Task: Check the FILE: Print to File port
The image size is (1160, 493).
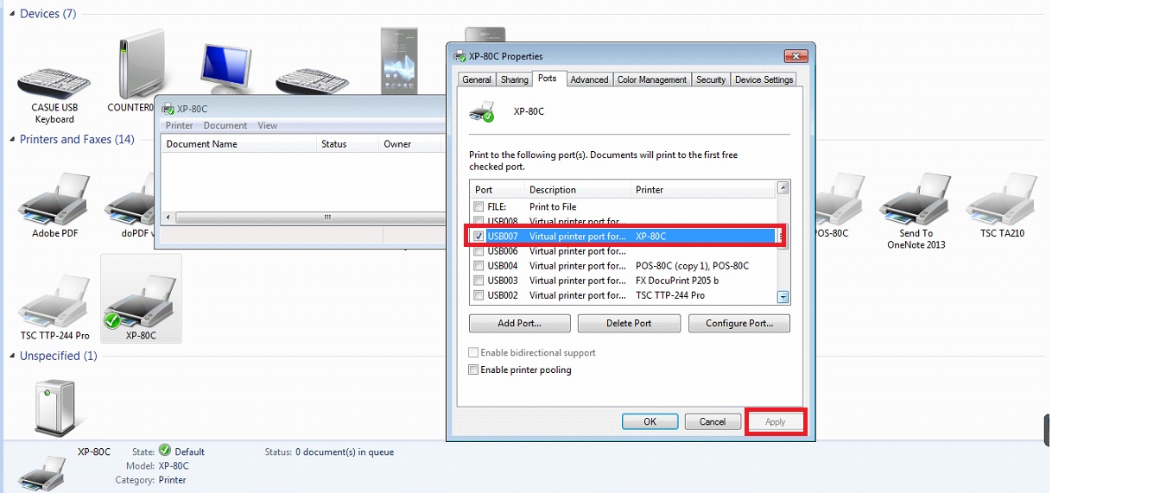Action: (479, 207)
